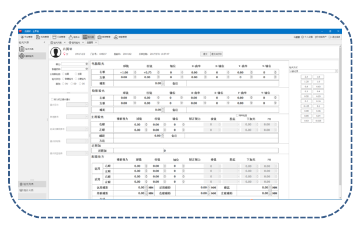Tick the checkbox above the 下加光 column

(237, 116)
